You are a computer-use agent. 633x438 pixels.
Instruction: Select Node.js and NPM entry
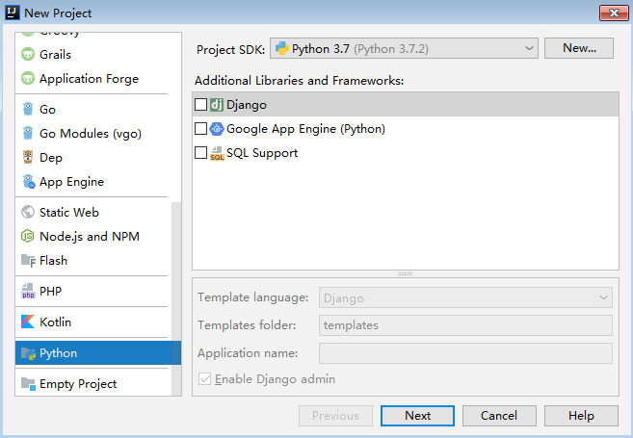click(x=92, y=236)
